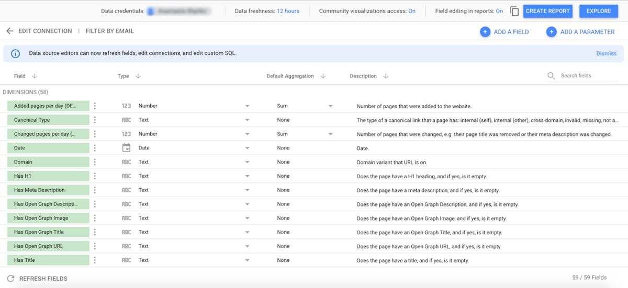The image size is (628, 288).
Task: Open type dropdown for Has Title
Action: coord(247,260)
